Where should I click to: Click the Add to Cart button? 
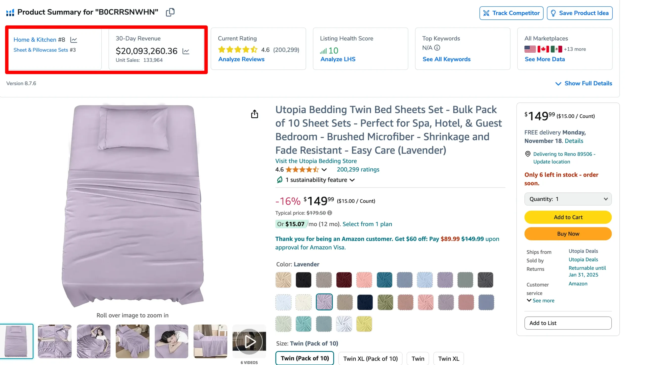coord(568,217)
